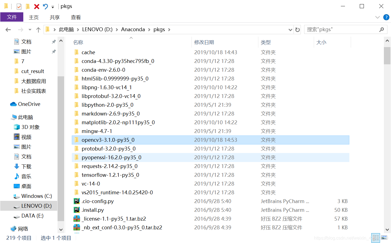The height and width of the screenshot is (243, 391).
Task: Select the _nb_ext_conf-0.3.0-py35_0.tar.bz2 archive
Action: click(210, 227)
